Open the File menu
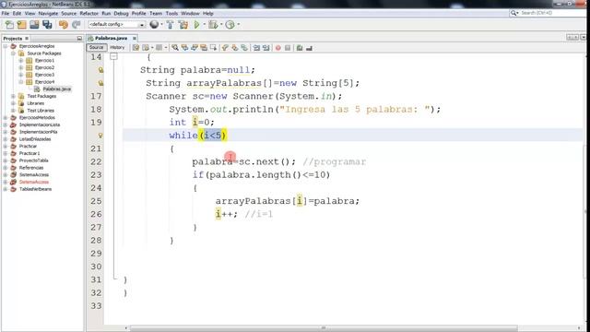The width and height of the screenshot is (590, 332). coord(6,13)
